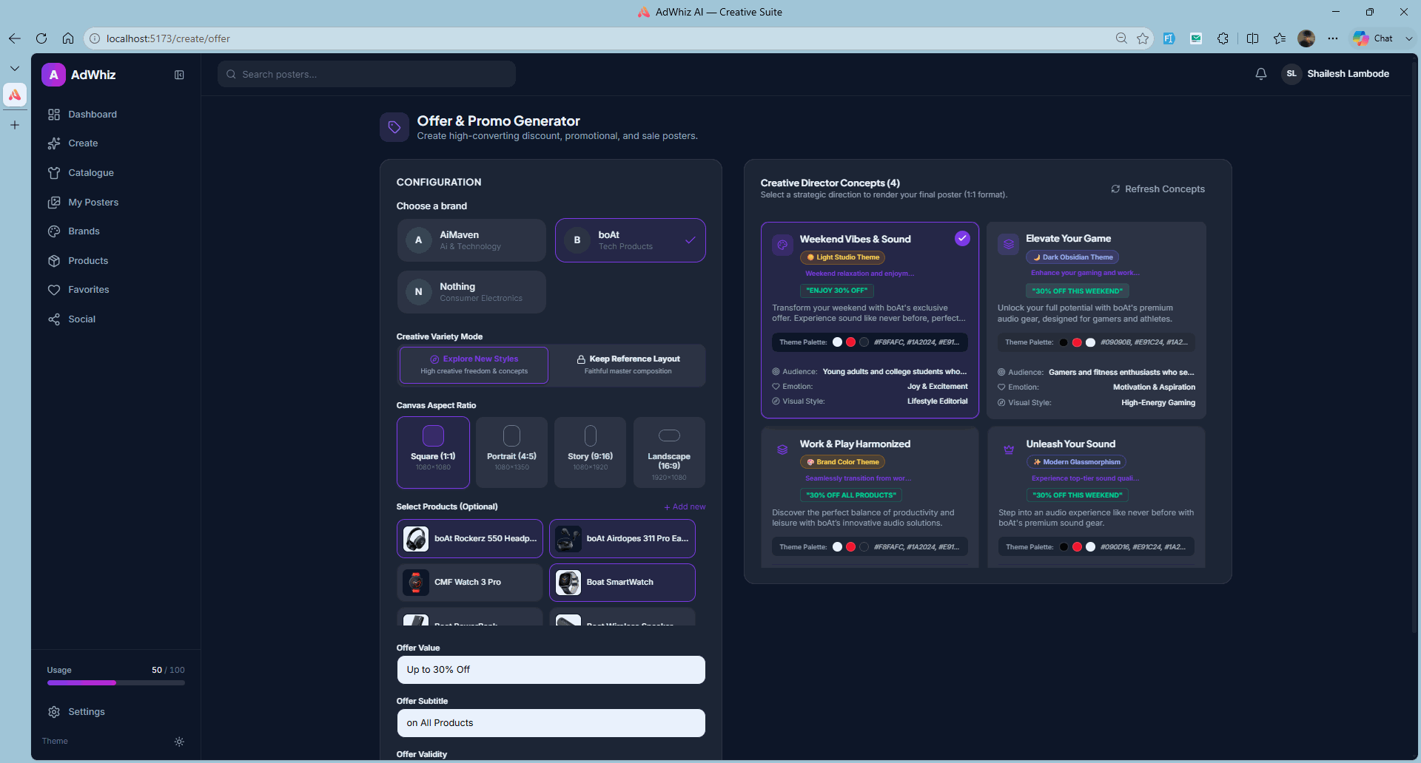Navigate to My Posters

click(93, 203)
